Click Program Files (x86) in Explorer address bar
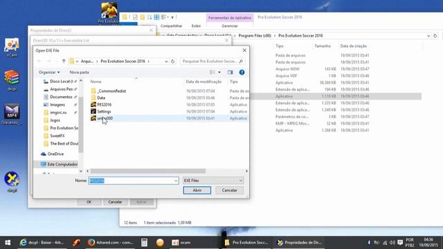Viewport: 443px width, 249px height. (x=255, y=36)
